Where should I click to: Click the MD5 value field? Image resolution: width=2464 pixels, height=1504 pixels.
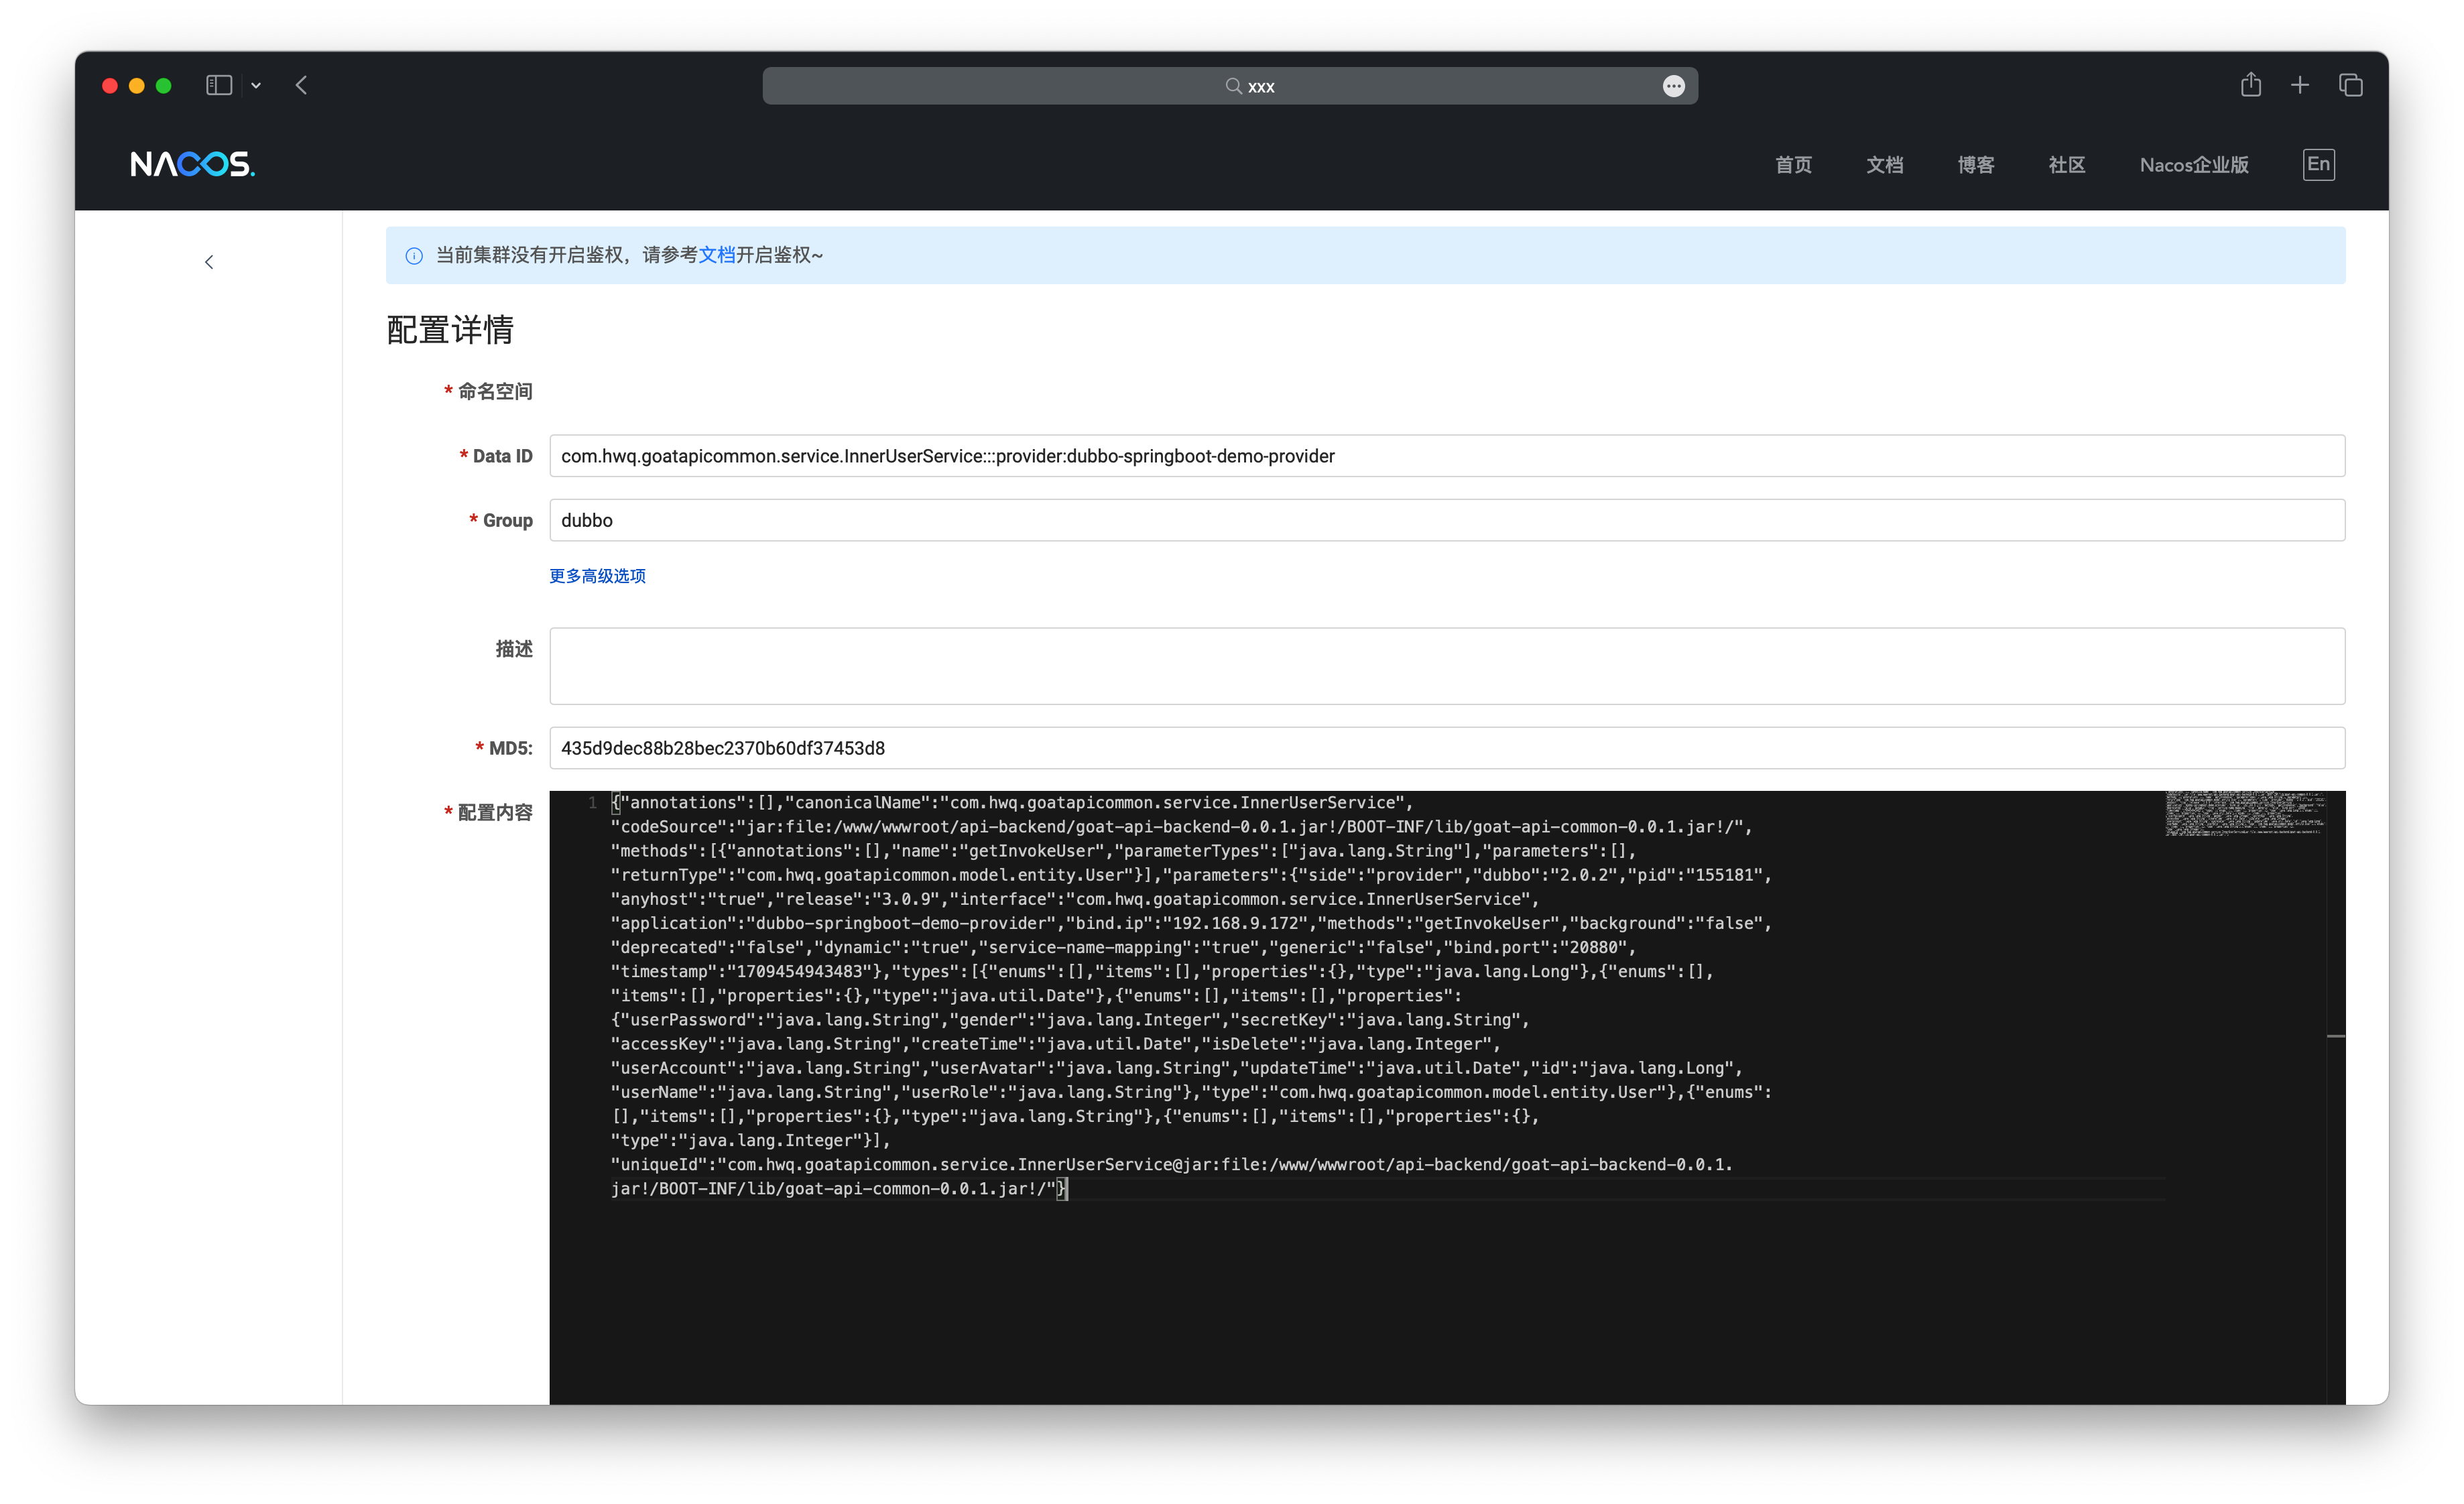coord(1446,748)
